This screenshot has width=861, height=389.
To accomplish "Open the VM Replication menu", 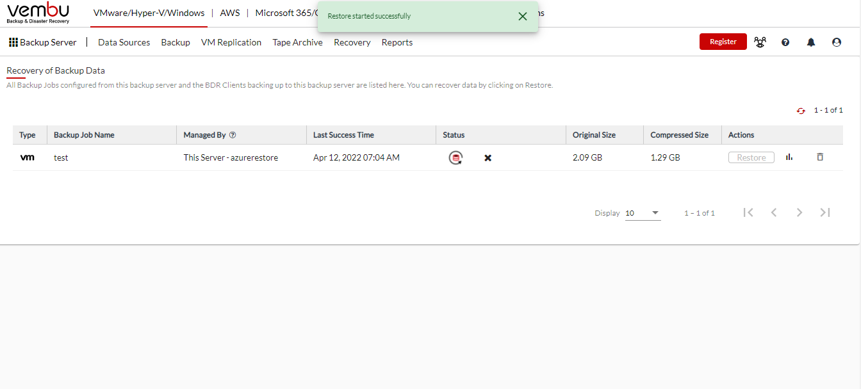I will tap(231, 42).
